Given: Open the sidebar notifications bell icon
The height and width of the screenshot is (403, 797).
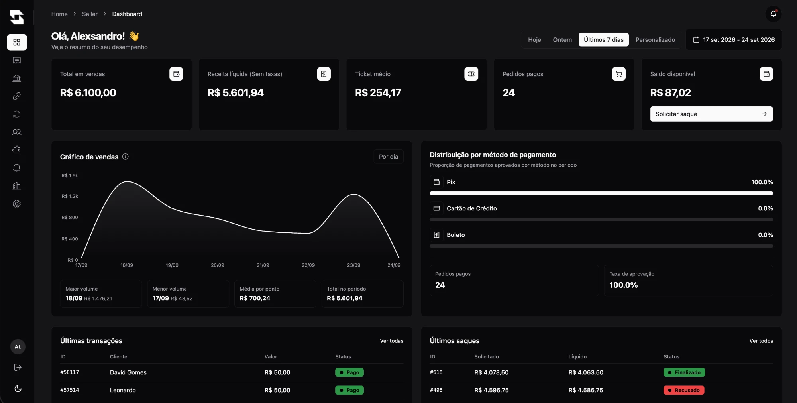Looking at the screenshot, I should coord(17,168).
